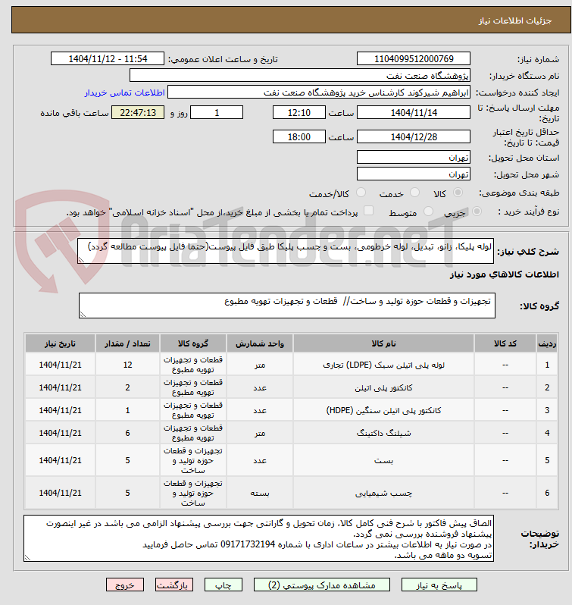Select item 'لوله پلی اتیلن سبک (LDPE) تجاری'

coord(383,365)
